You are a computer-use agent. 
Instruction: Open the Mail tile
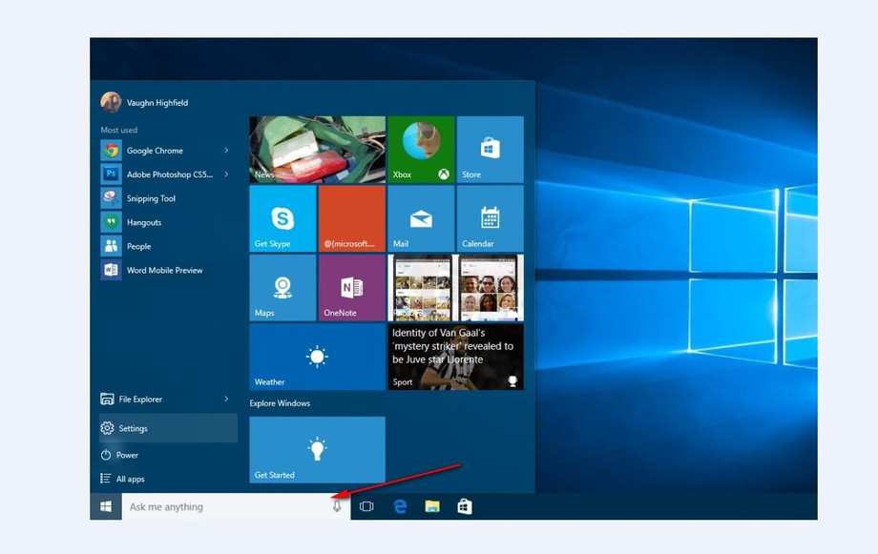(421, 218)
